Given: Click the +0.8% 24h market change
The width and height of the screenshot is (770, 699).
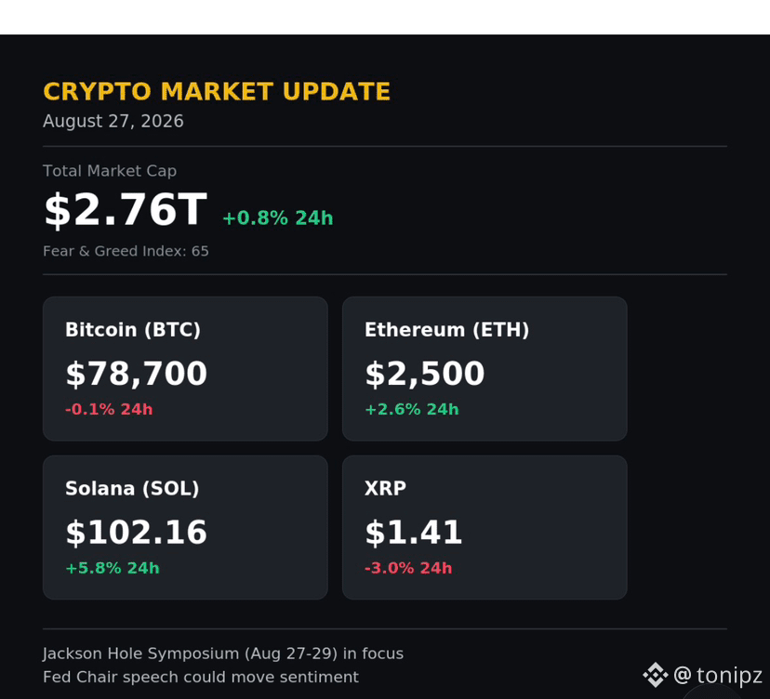Looking at the screenshot, I should [x=278, y=218].
